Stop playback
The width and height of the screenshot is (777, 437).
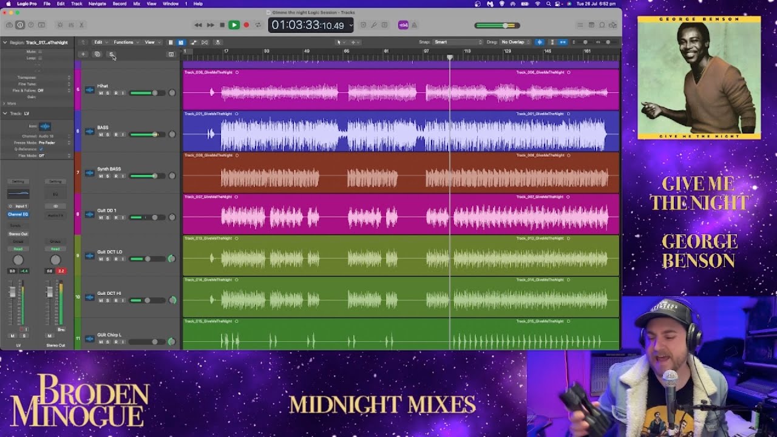click(x=222, y=25)
